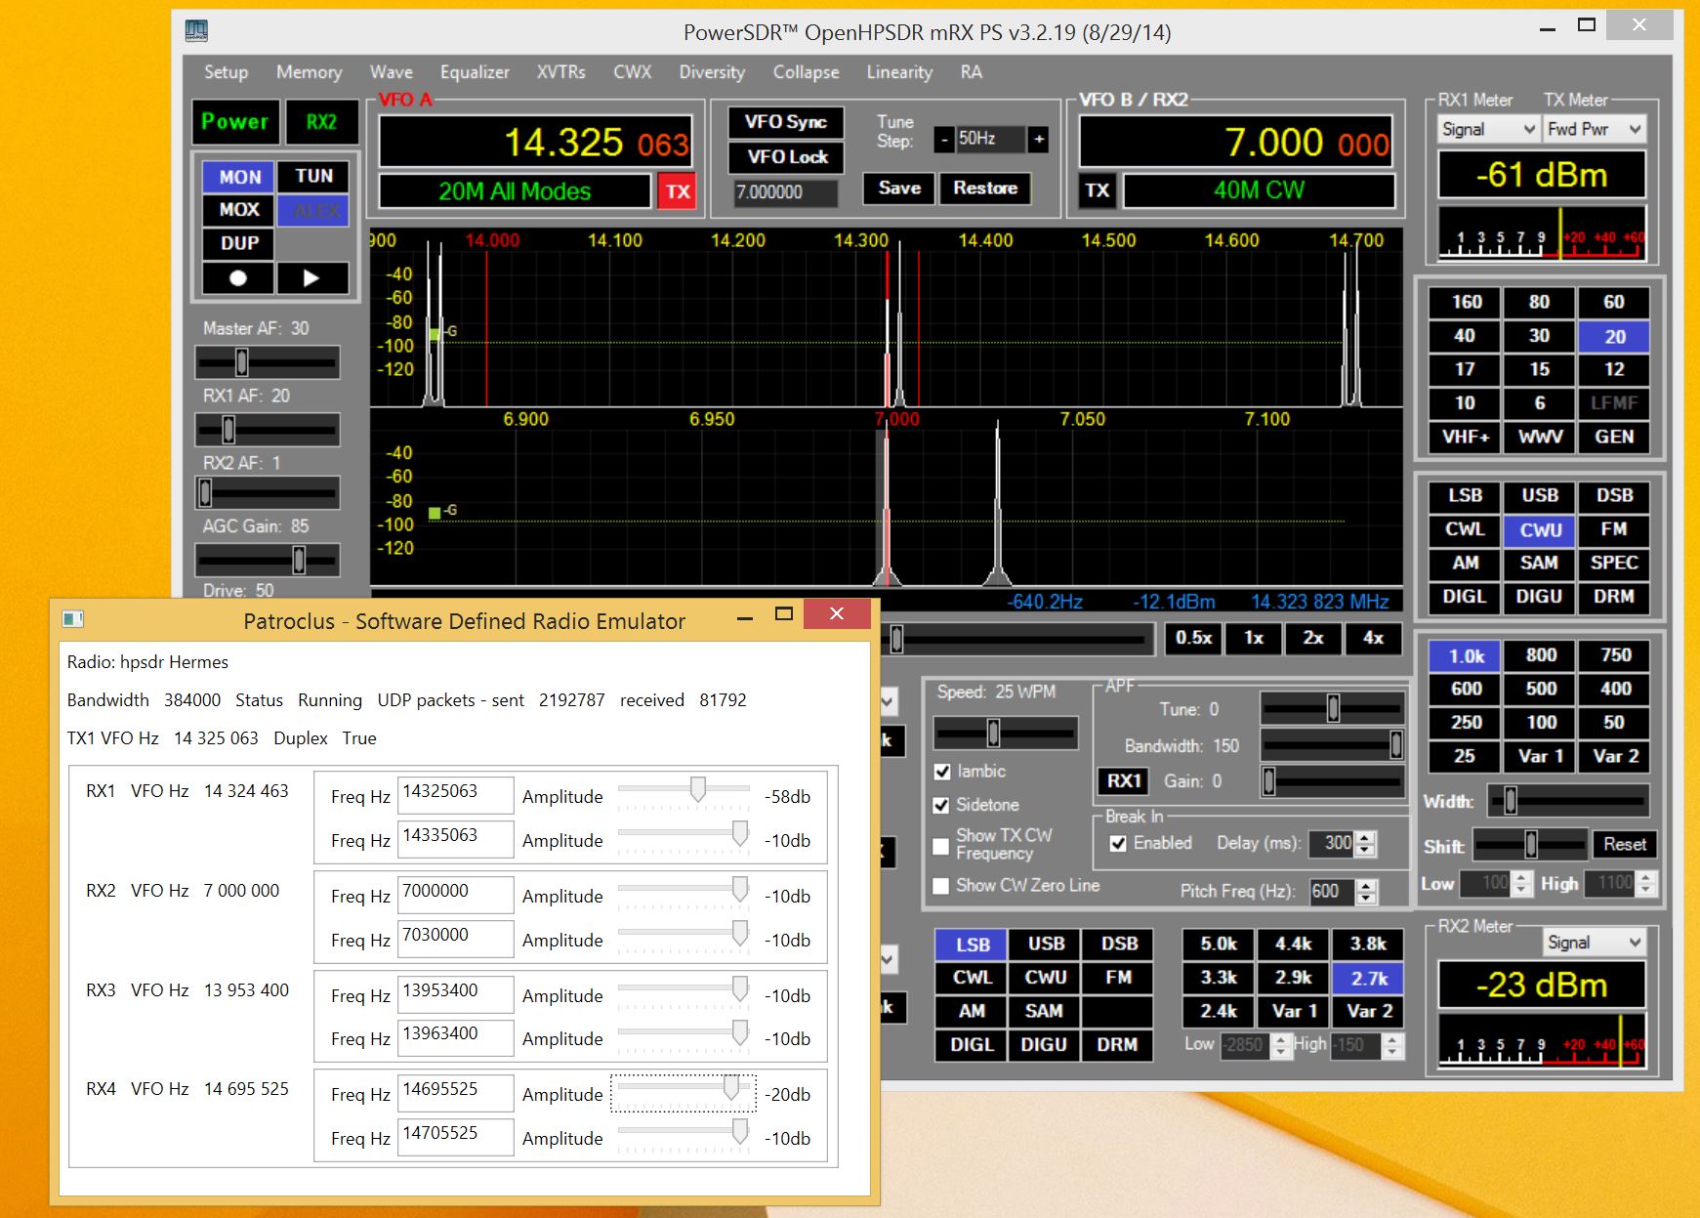
Task: Toggle the DUP duplex button
Action: click(x=240, y=243)
